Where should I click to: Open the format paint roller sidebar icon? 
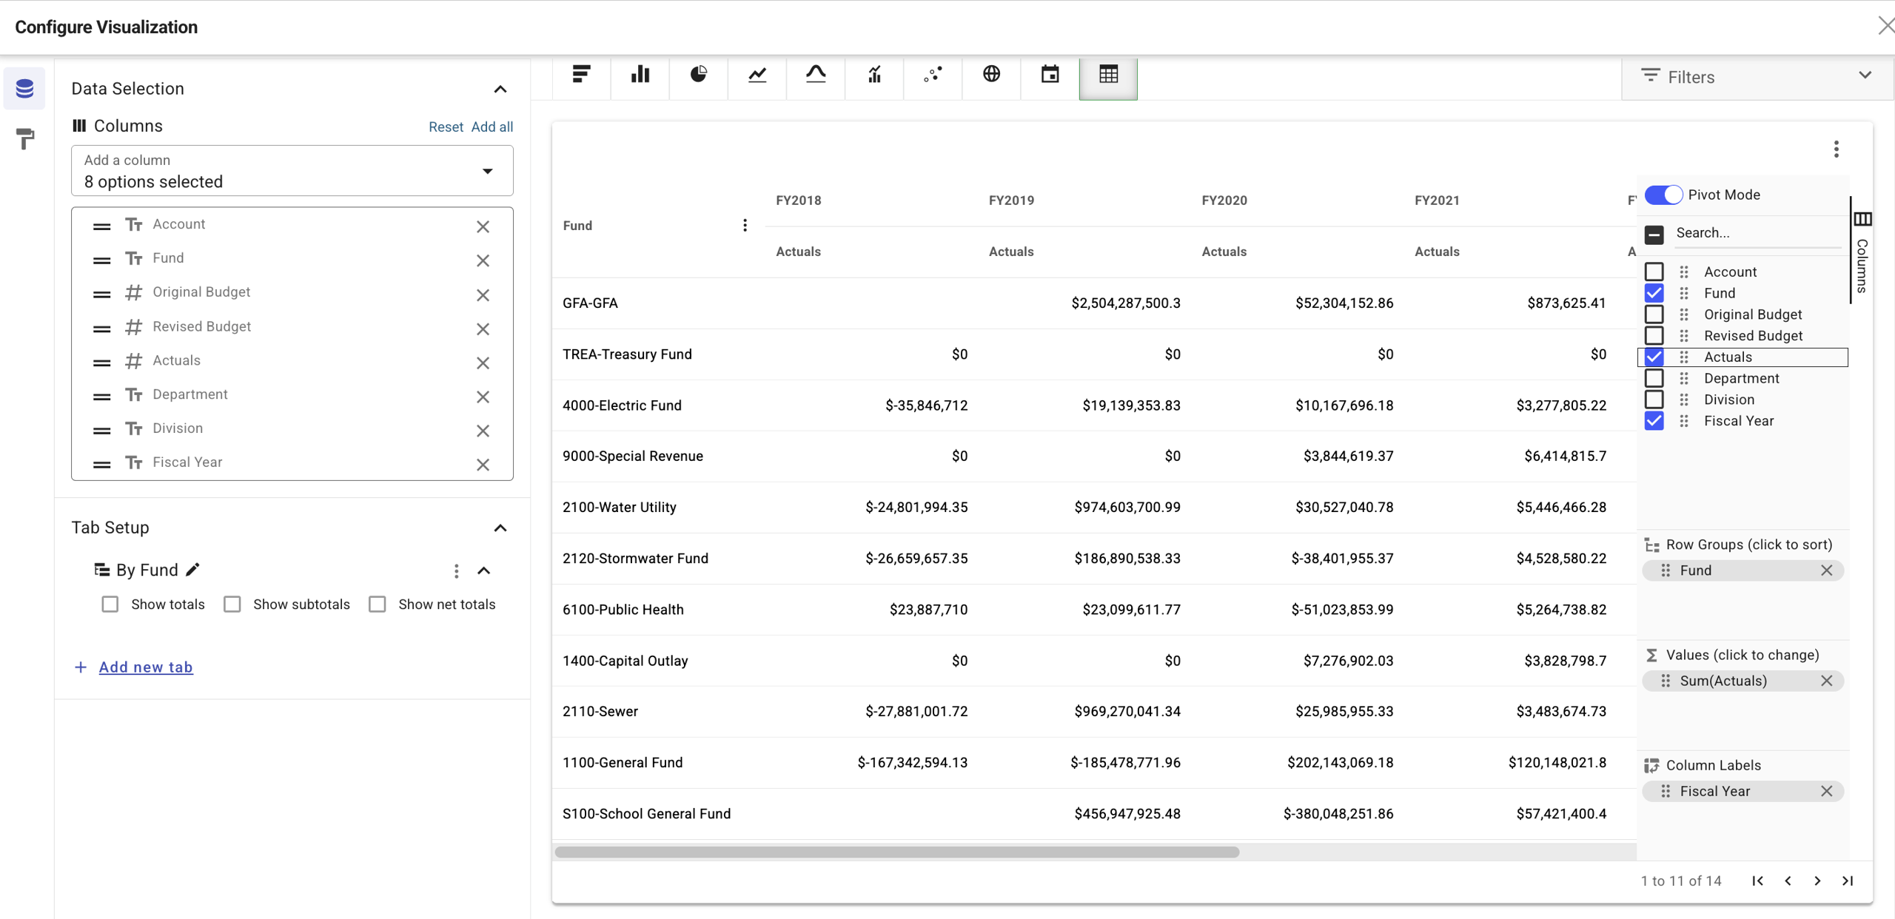point(24,138)
